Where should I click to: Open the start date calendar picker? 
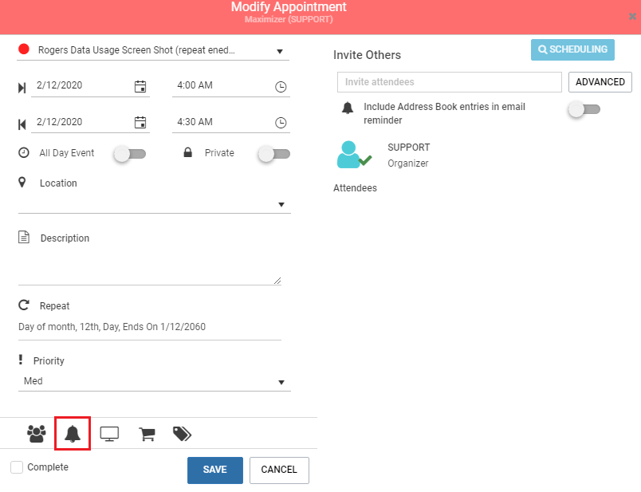tap(141, 85)
